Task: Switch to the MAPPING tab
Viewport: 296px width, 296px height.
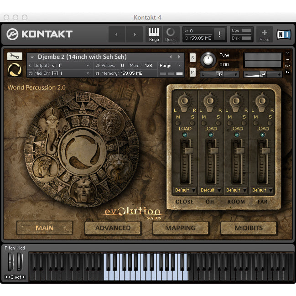Action: point(181,228)
